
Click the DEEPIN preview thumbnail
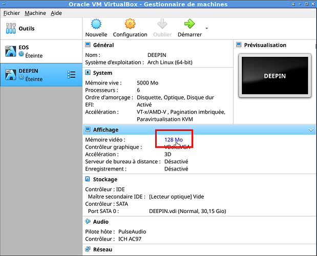[274, 76]
